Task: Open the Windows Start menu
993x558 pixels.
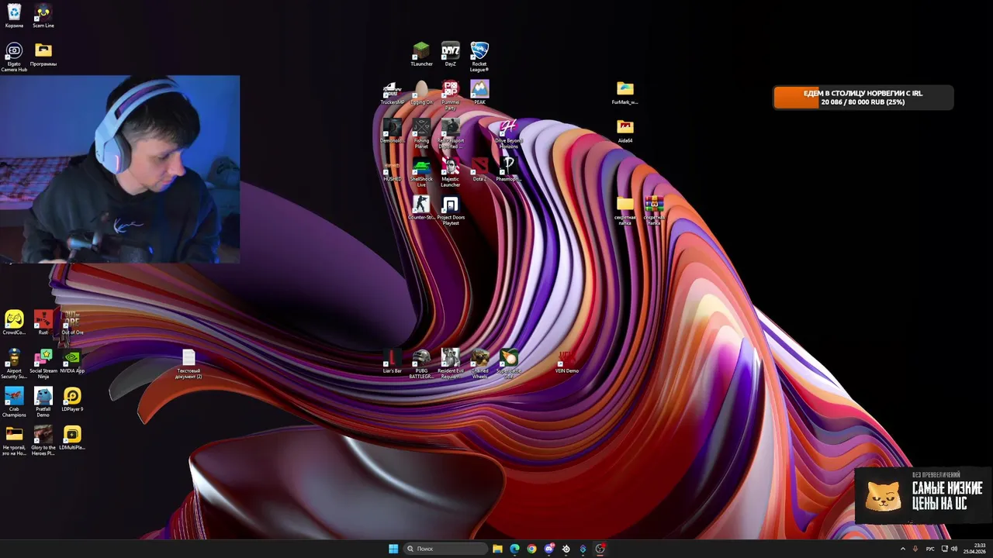Action: (393, 549)
